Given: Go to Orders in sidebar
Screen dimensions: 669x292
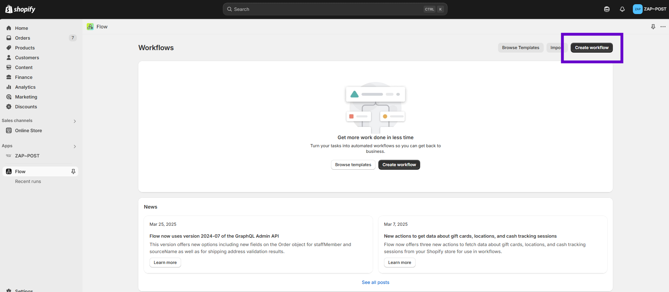Looking at the screenshot, I should 22,38.
